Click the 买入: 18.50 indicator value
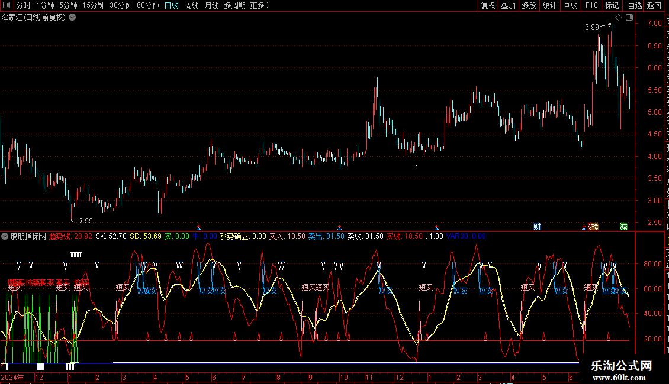The height and width of the screenshot is (384, 669). coord(287,236)
